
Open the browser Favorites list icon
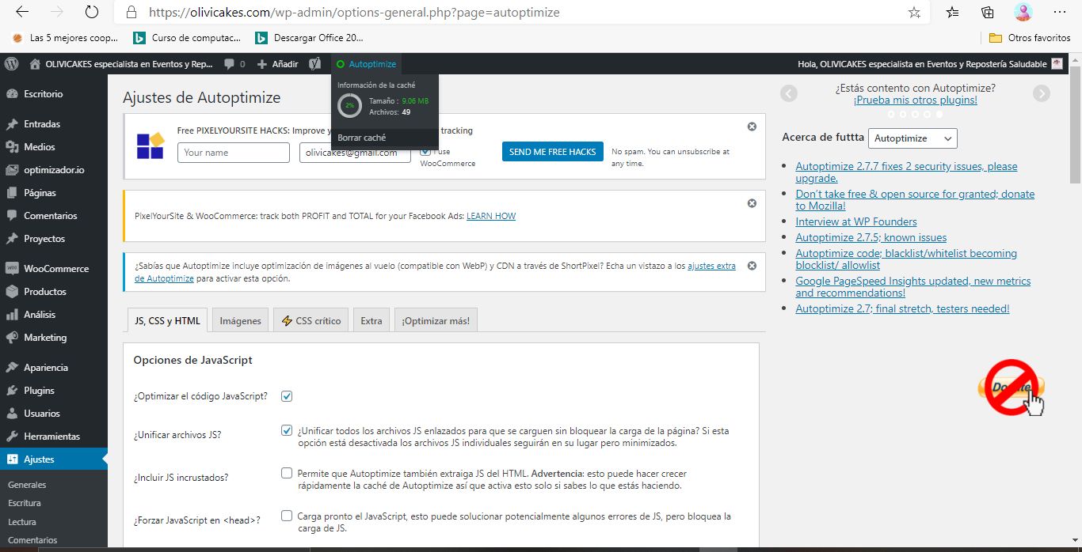click(953, 13)
